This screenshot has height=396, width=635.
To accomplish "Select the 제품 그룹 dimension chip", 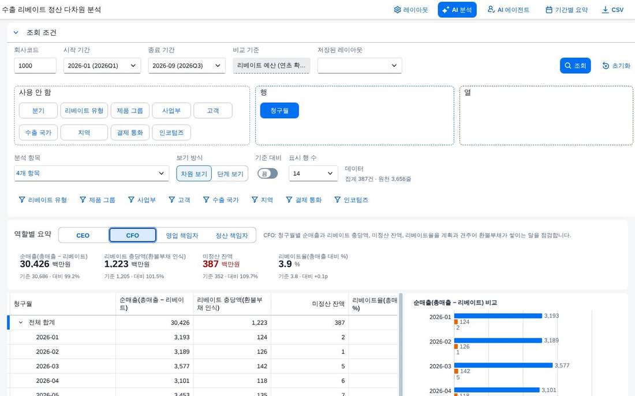I will 130,111.
